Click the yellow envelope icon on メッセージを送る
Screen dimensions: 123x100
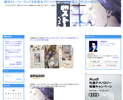(x=90, y=65)
